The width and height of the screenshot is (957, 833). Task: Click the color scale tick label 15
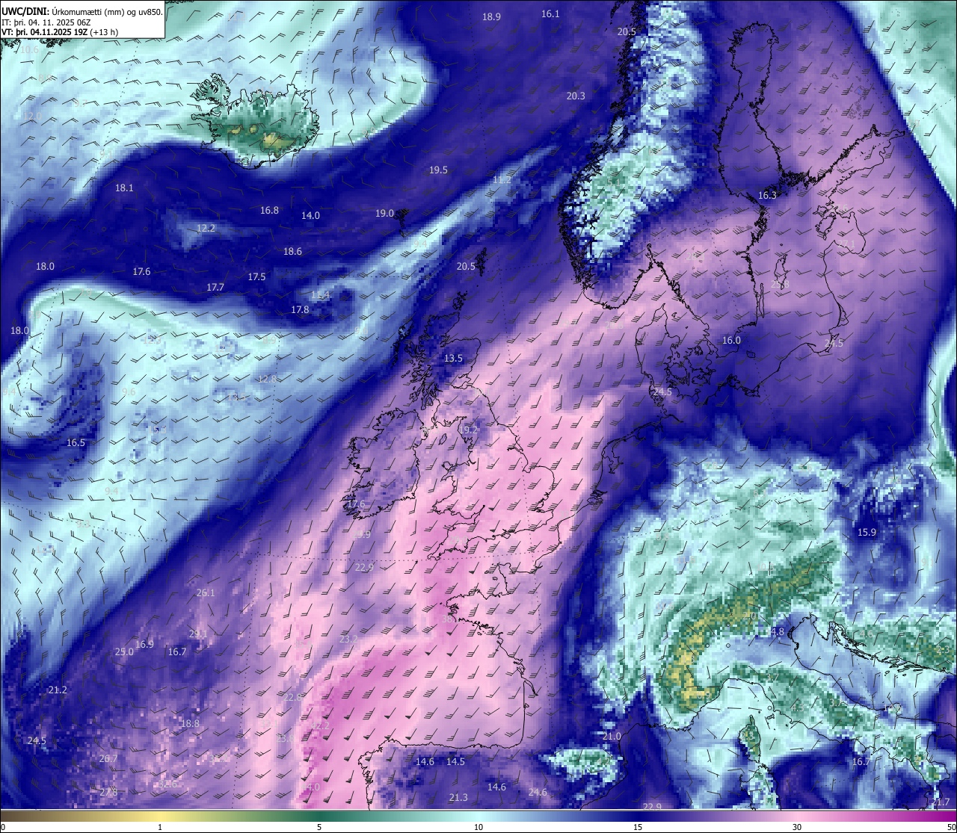tap(638, 827)
